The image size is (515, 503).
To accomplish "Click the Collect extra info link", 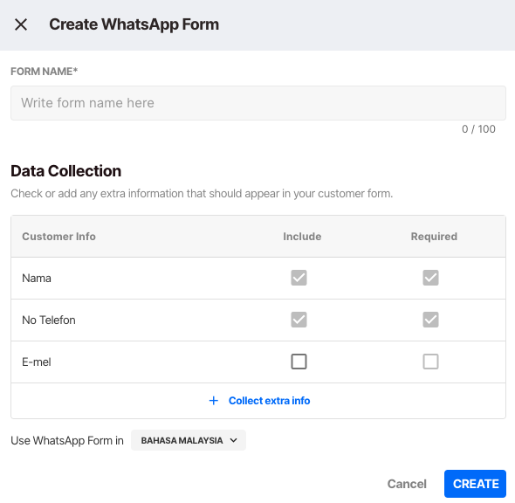I will click(270, 401).
